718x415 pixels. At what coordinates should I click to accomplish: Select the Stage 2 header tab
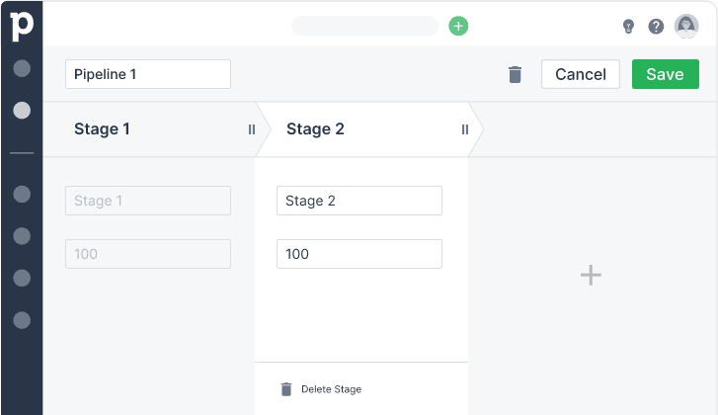(x=315, y=129)
